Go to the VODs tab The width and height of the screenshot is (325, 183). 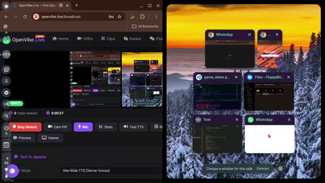coord(85,39)
